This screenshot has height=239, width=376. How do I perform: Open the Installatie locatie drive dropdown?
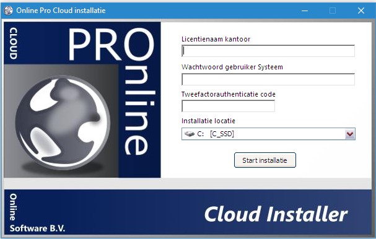pyautogui.click(x=268, y=134)
